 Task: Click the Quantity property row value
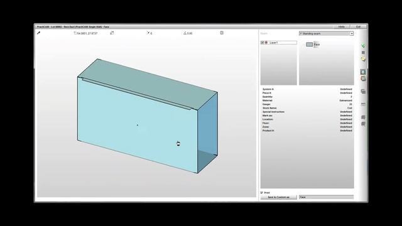[351, 97]
